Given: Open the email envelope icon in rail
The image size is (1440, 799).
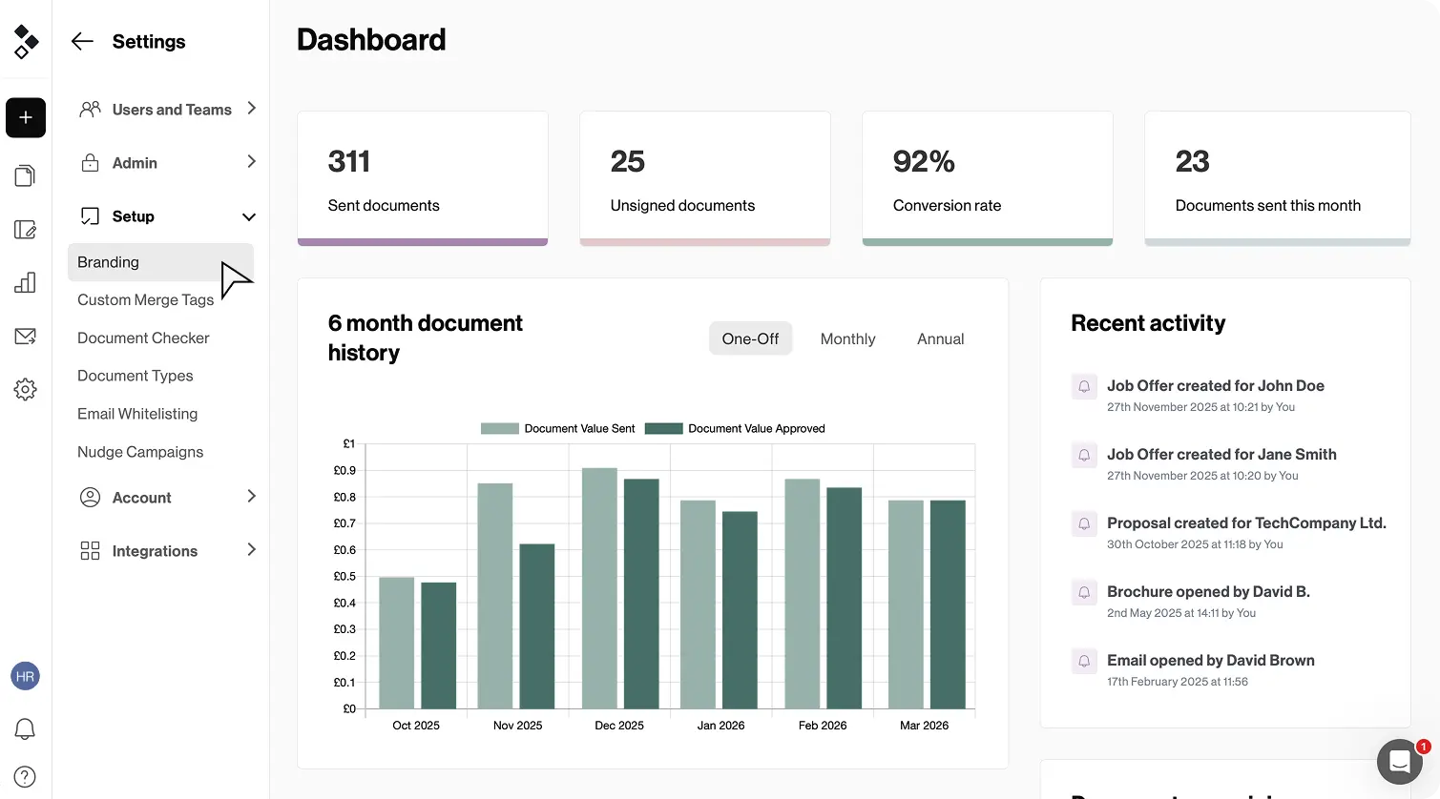Looking at the screenshot, I should point(26,337).
